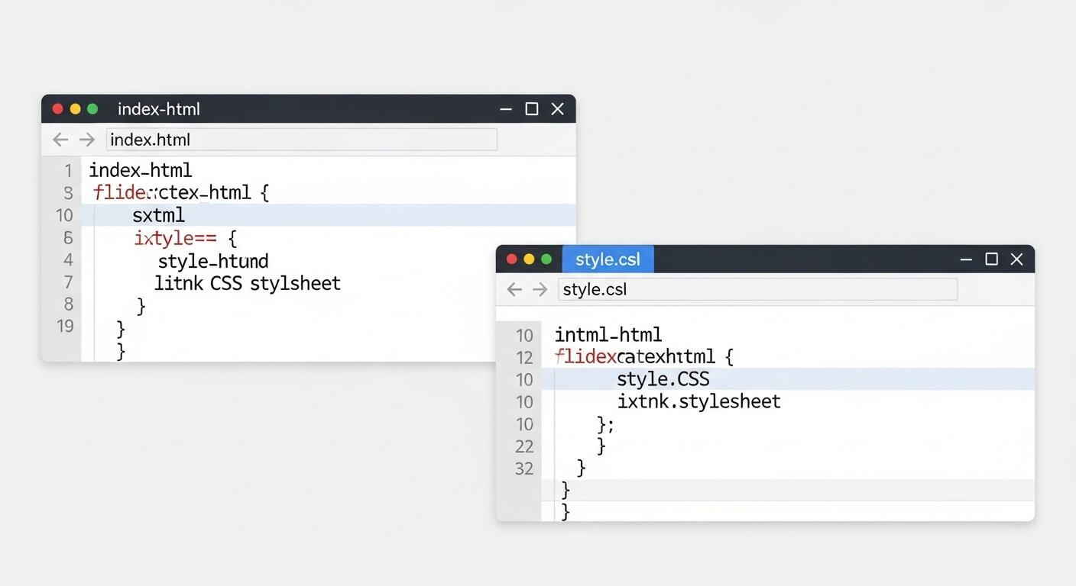Click forward arrow in style.csl window
The width and height of the screenshot is (1076, 586).
point(540,289)
